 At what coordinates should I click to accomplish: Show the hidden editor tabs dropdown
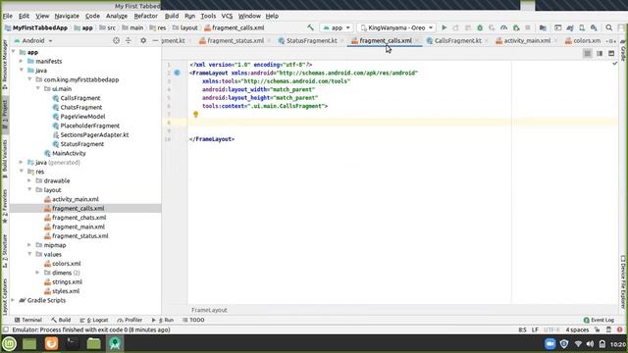610,41
